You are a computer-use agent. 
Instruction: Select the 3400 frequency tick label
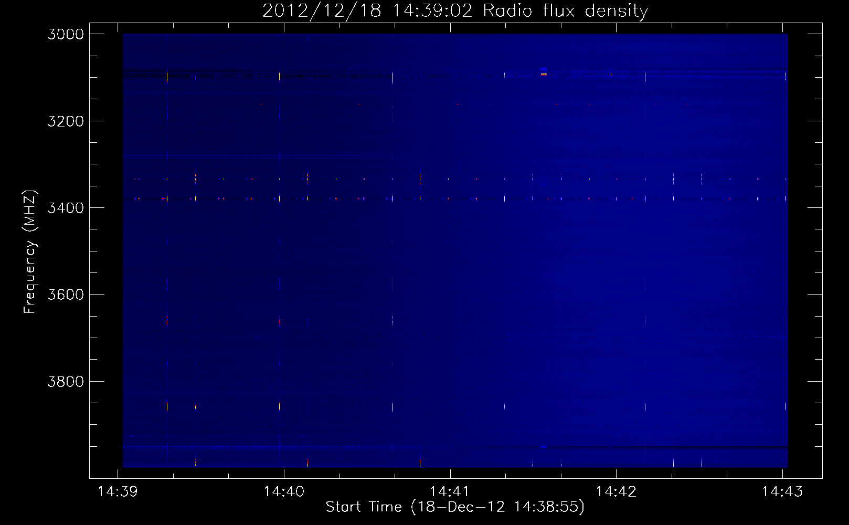66,208
